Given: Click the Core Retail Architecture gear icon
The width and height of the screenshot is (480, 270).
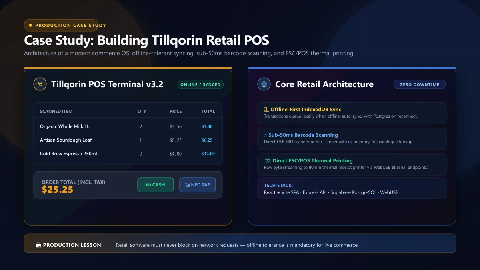Looking at the screenshot, I should [x=264, y=84].
